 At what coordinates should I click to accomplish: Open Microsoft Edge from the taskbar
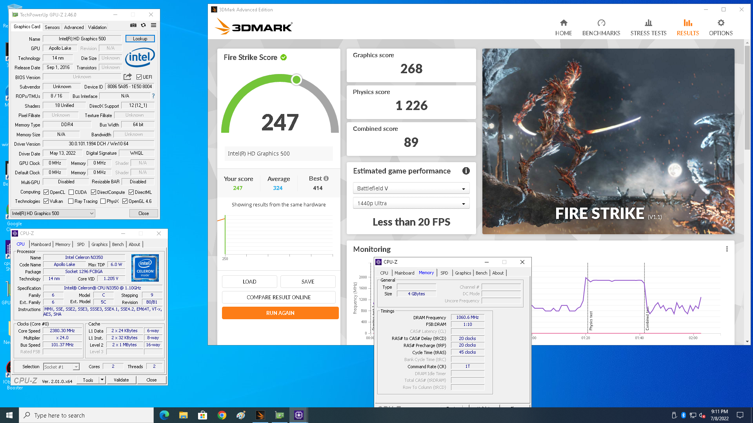point(164,415)
